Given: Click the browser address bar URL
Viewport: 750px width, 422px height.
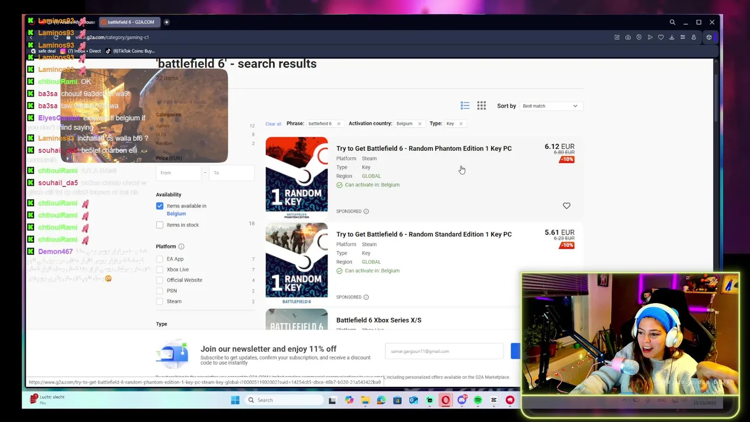Looking at the screenshot, I should (111, 38).
